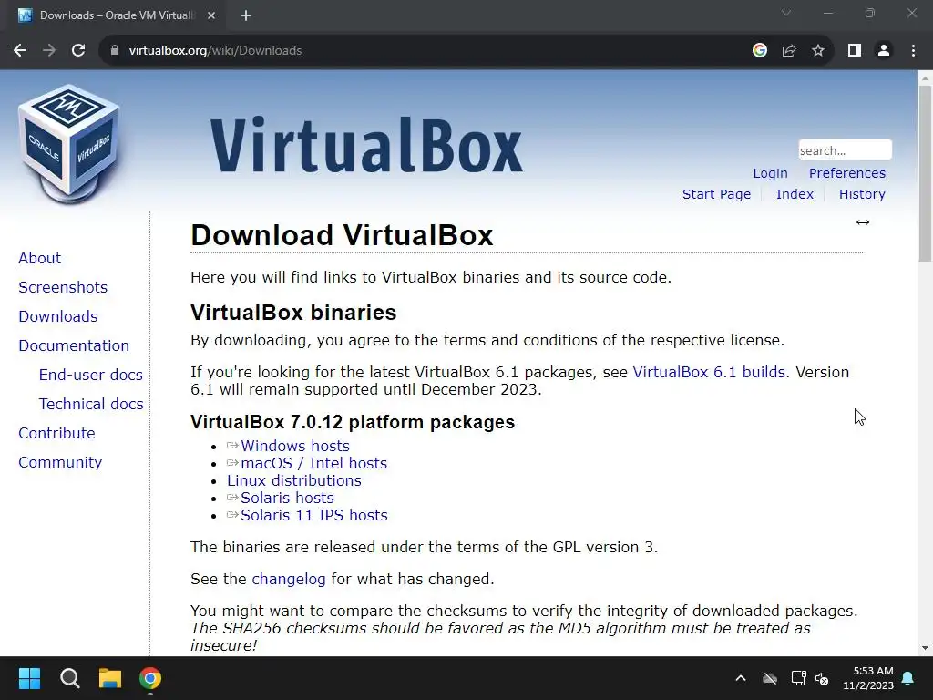The width and height of the screenshot is (933, 700).
Task: Click the muted volume tray icon
Action: click(x=822, y=678)
